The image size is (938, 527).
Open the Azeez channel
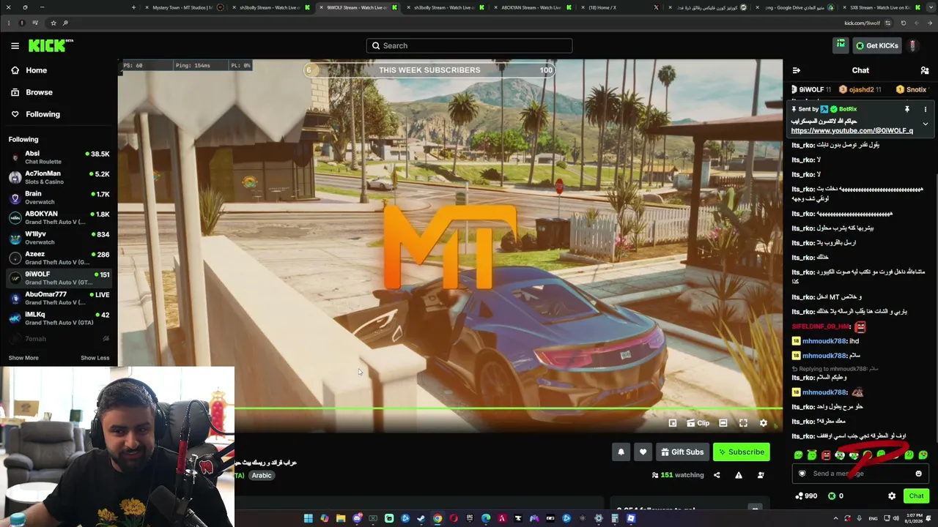[x=59, y=258]
